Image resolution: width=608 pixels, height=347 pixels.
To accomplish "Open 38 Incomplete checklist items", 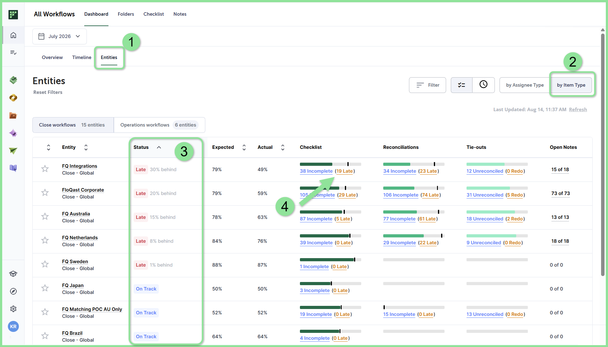I will (316, 171).
